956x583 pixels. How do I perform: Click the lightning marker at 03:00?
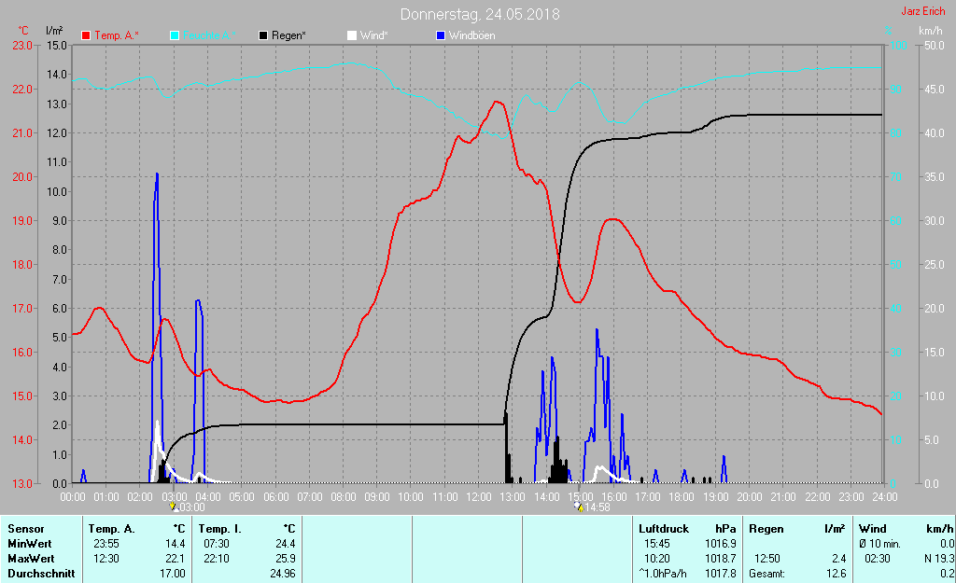coord(174,507)
